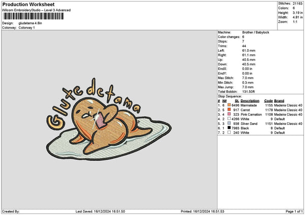Click the 'Black' description text
Screen dimensions: 305x215
245,128
